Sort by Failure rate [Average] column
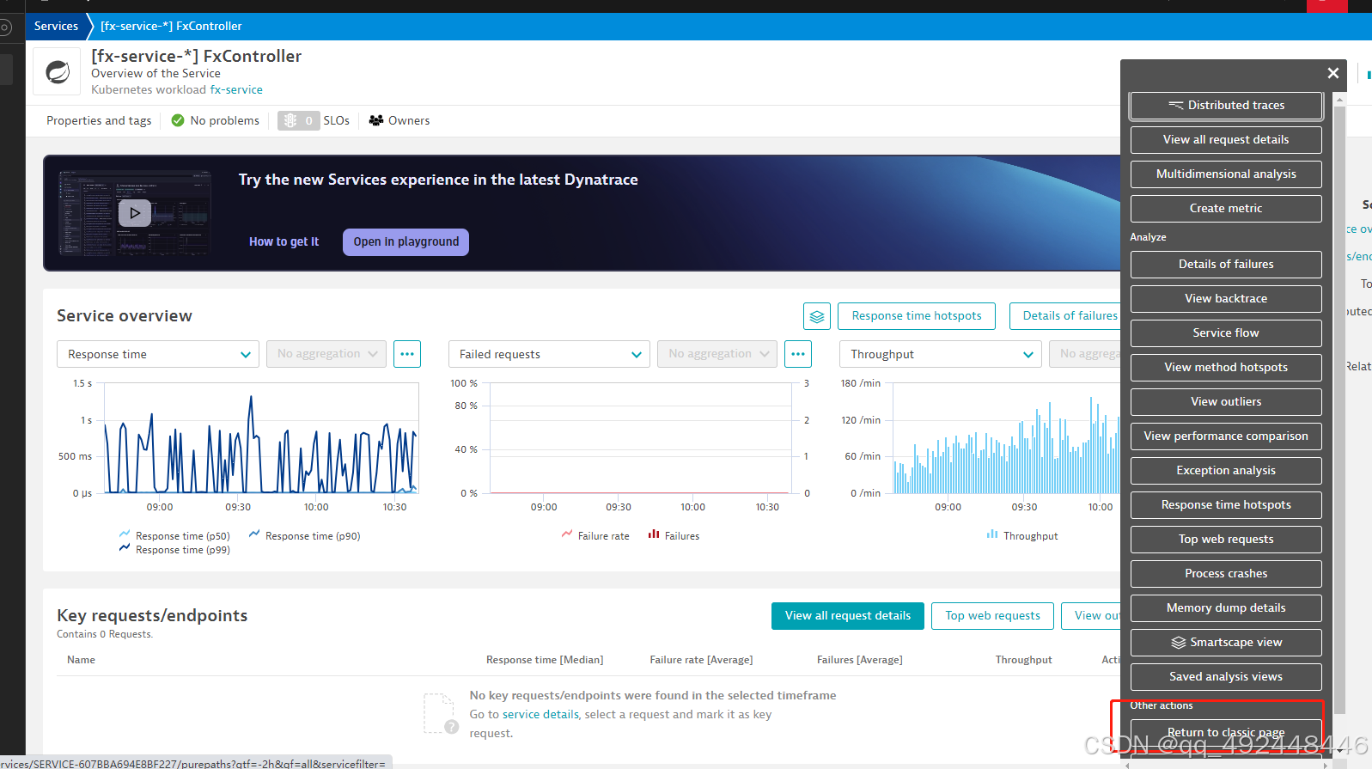Screen dimensions: 1372x769 coord(701,660)
